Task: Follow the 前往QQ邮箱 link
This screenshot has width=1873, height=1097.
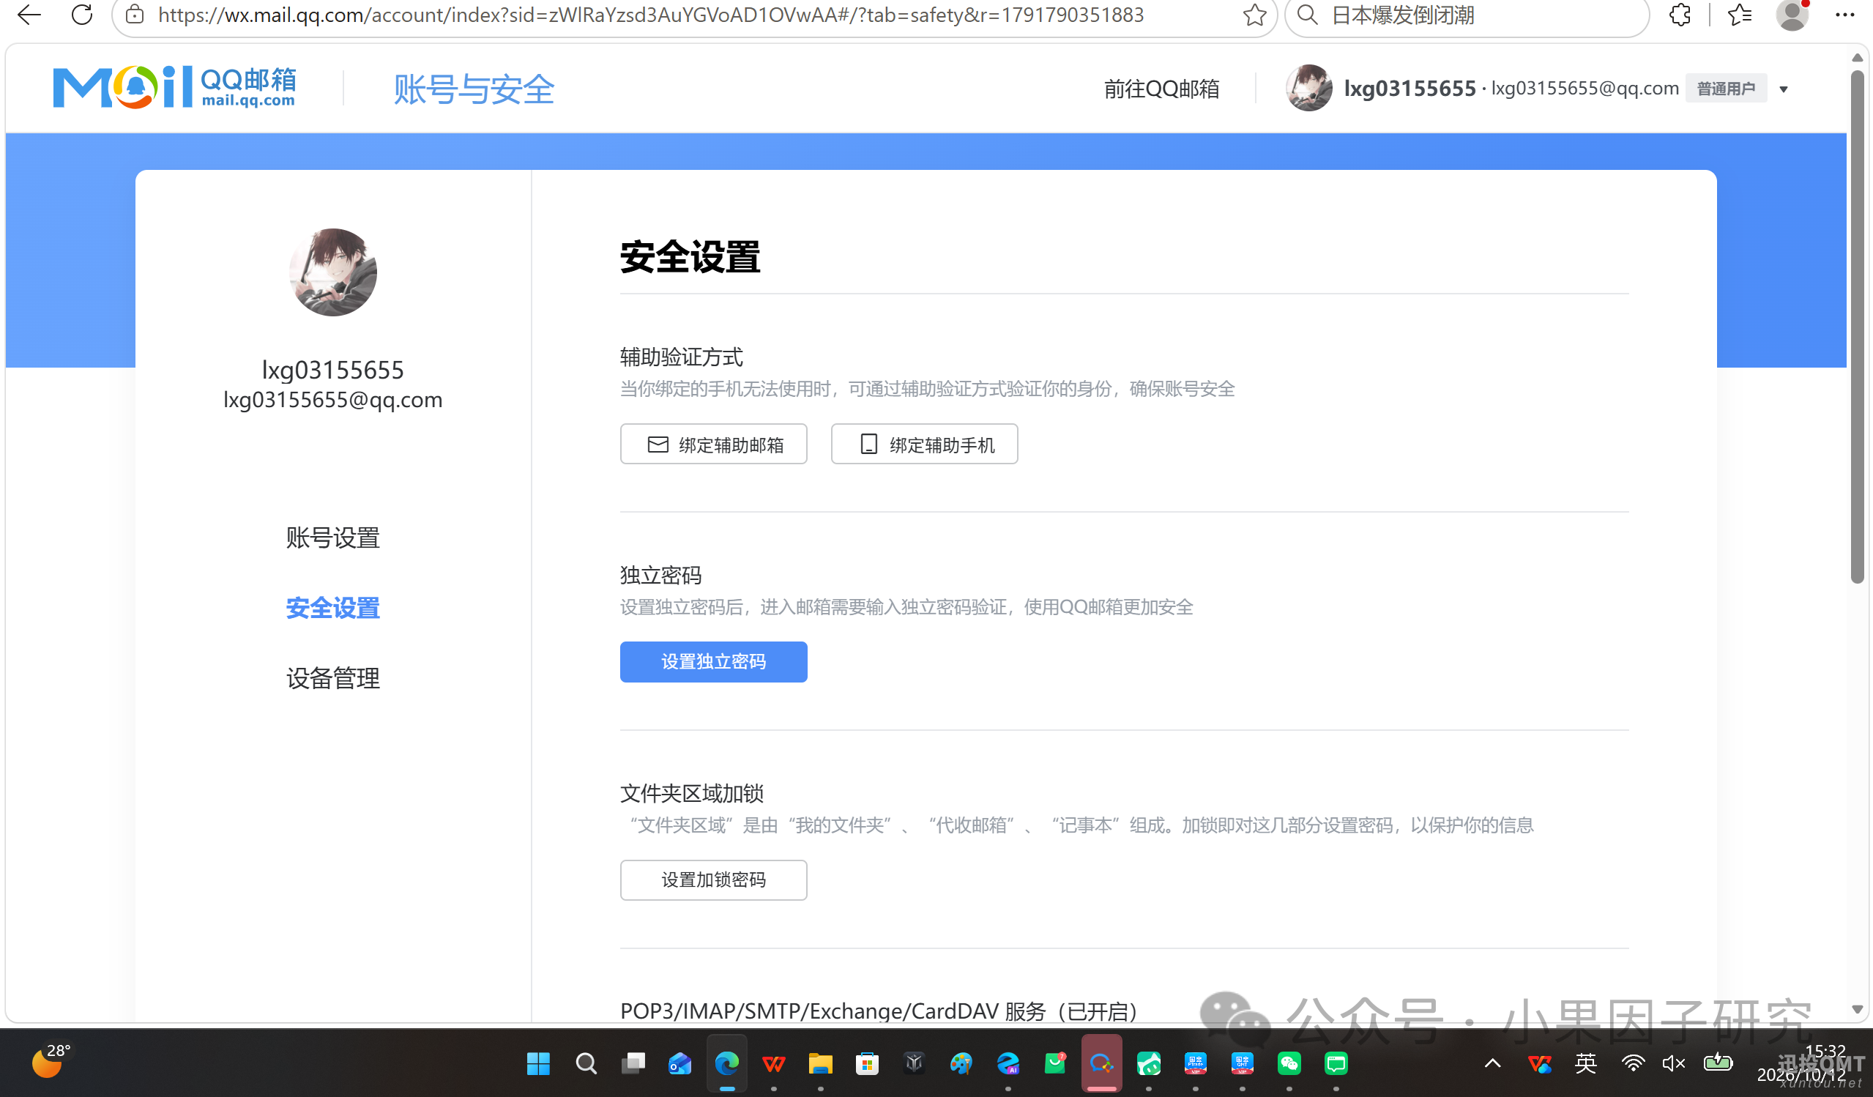Action: pos(1161,89)
